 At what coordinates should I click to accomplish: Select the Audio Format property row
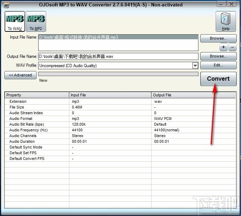point(121,119)
